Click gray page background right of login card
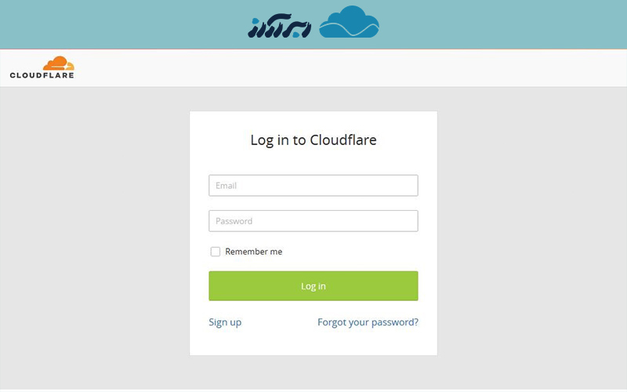 (x=533, y=235)
